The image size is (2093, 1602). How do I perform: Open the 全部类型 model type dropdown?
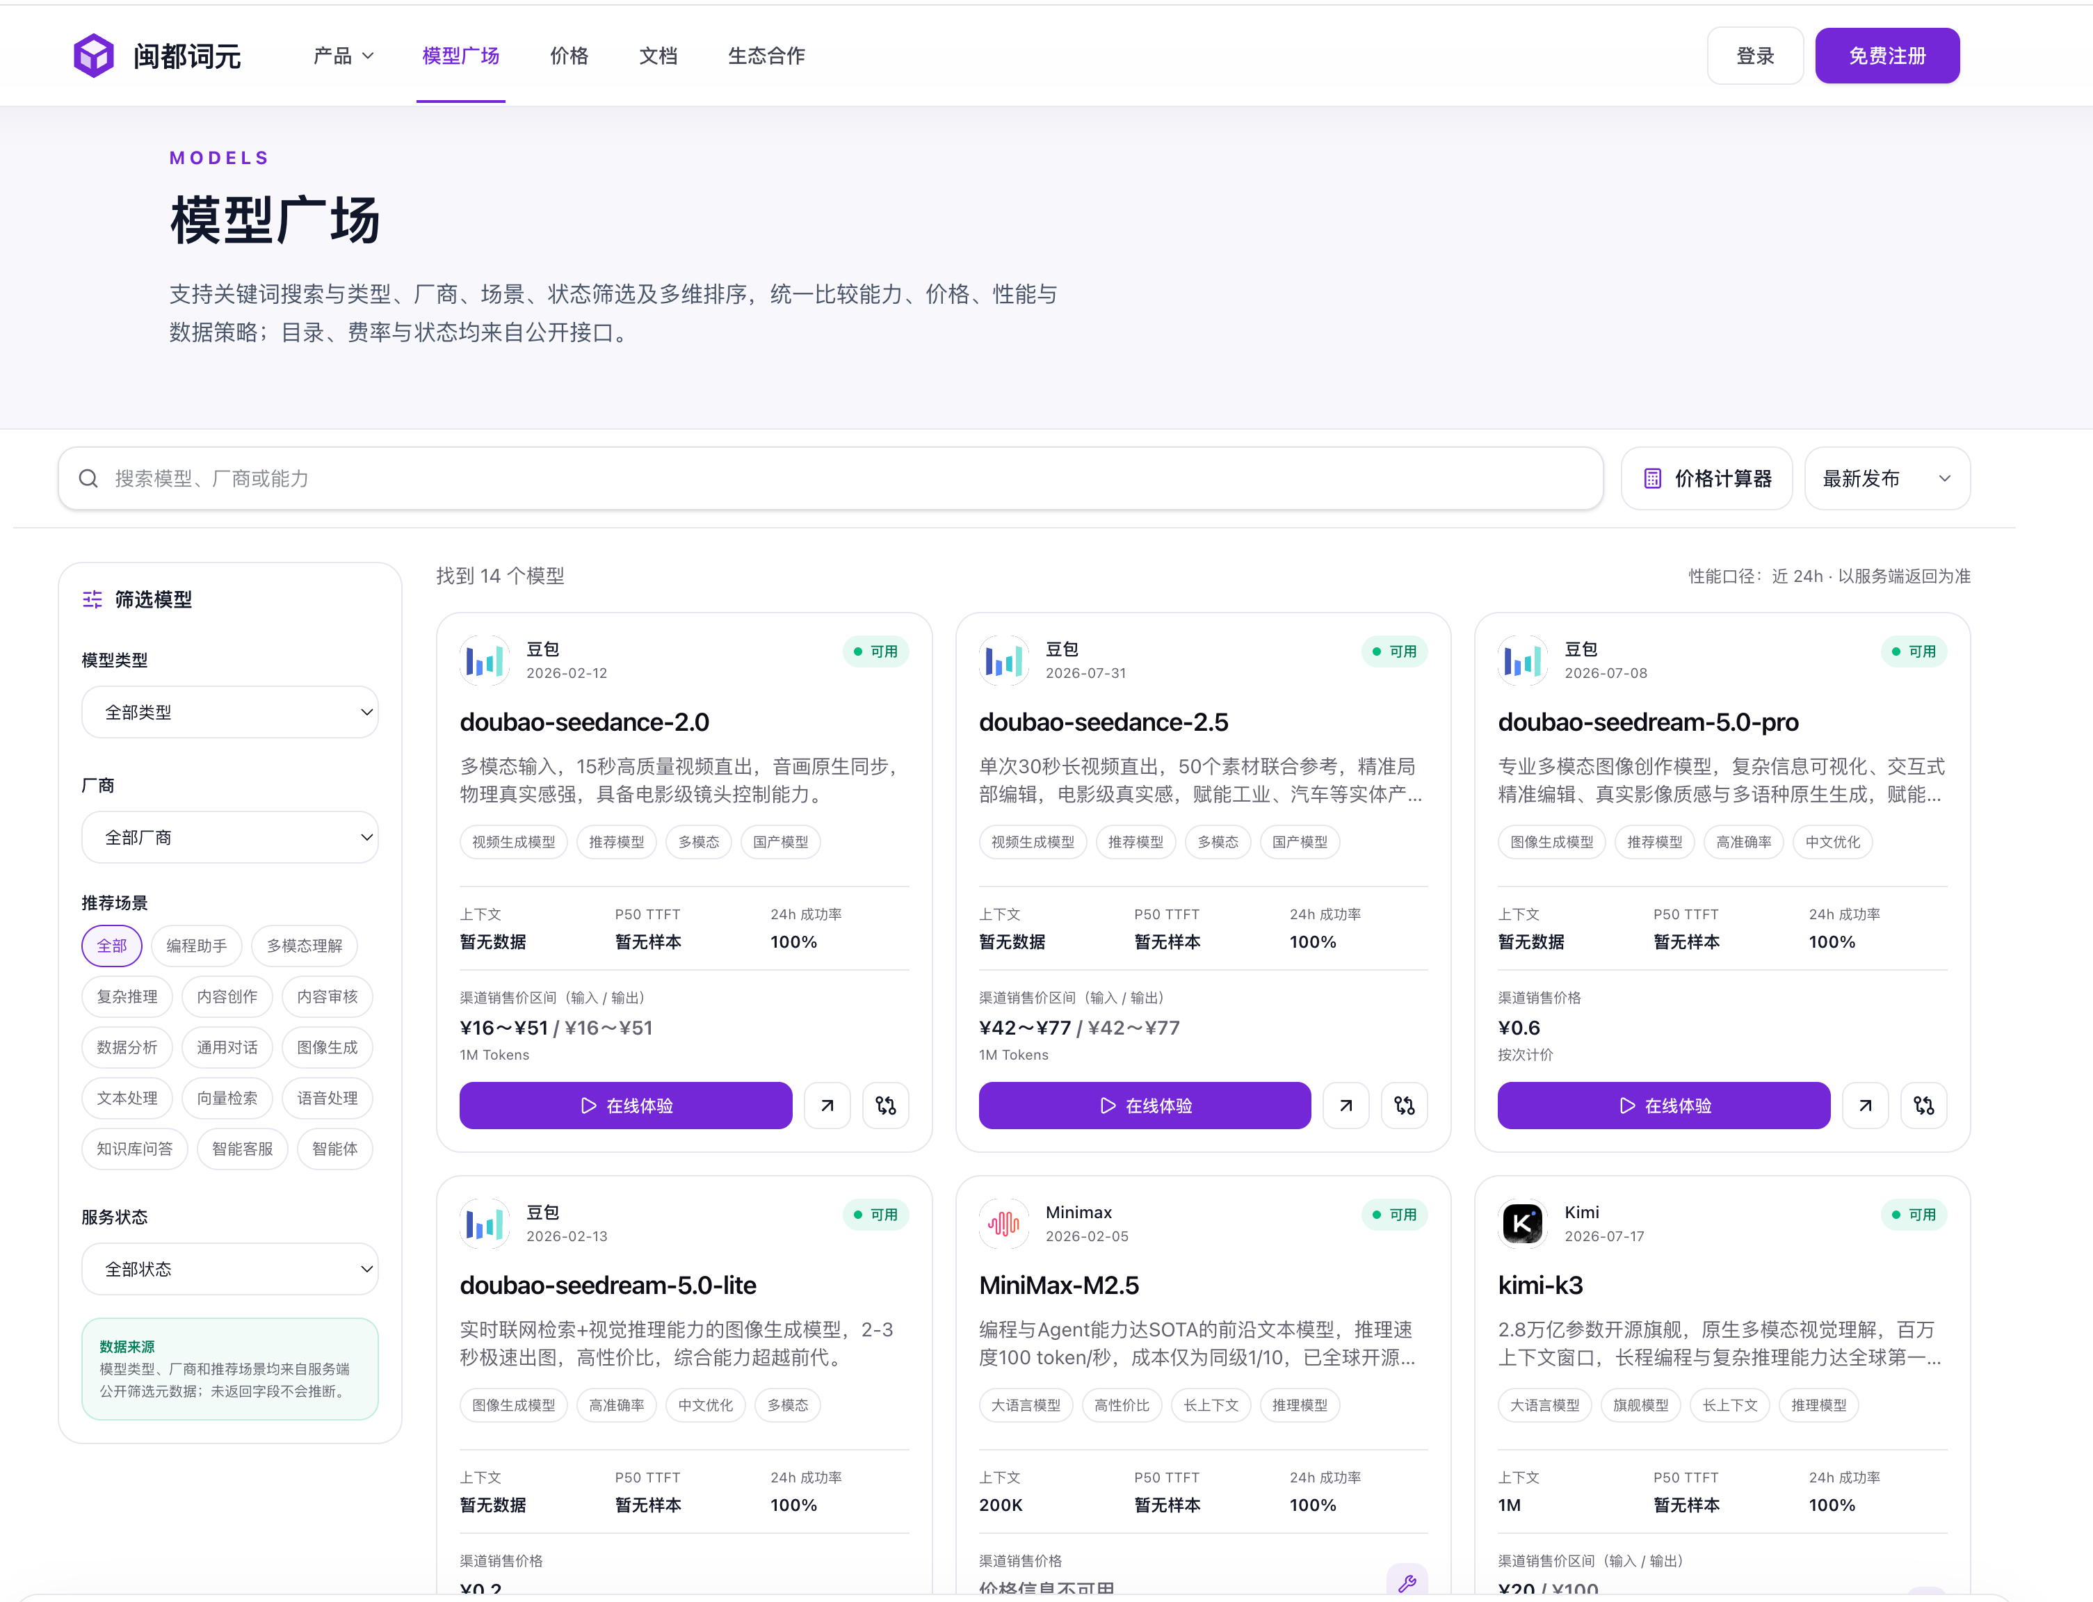pos(229,712)
